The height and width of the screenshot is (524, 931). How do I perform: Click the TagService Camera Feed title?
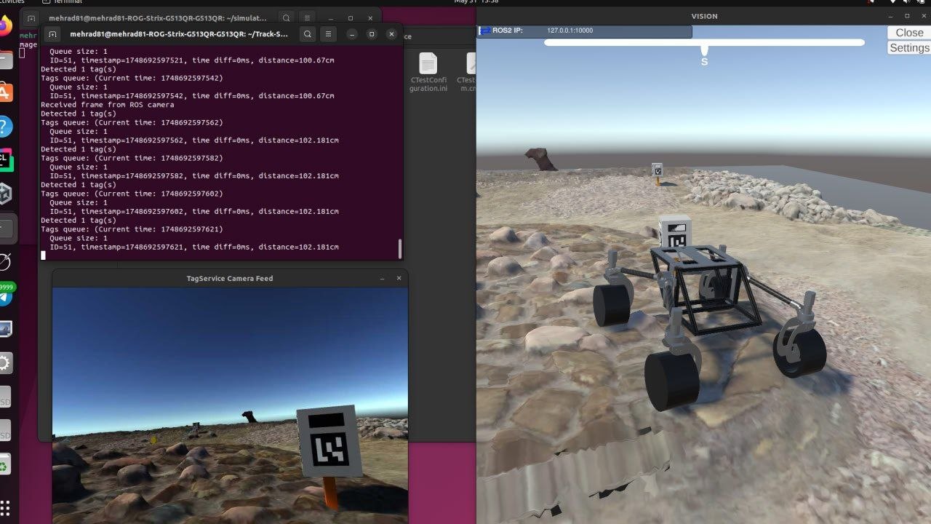pos(230,279)
